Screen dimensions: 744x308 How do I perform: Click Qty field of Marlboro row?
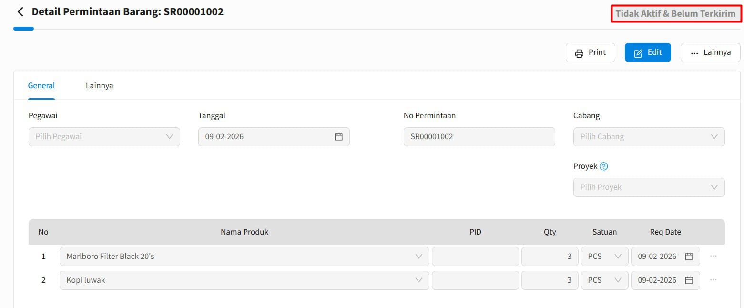tap(550, 257)
